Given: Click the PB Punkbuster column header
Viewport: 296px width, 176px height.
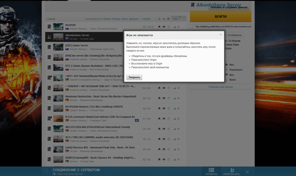Looking at the screenshot, I should point(164,19).
